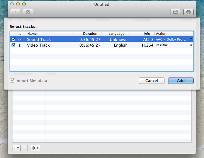Open the plus add-annotation menu at bottom
Viewport: 204px width, 158px height.
pos(16,148)
